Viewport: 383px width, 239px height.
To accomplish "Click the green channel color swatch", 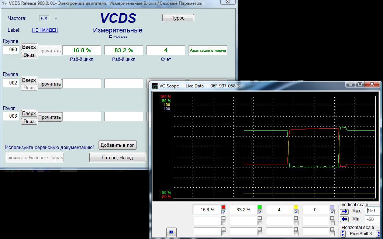I will [x=260, y=207].
